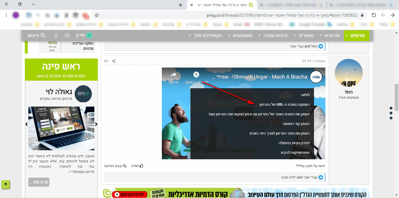Expand the מאמרים dropdown arrow

click(295, 36)
